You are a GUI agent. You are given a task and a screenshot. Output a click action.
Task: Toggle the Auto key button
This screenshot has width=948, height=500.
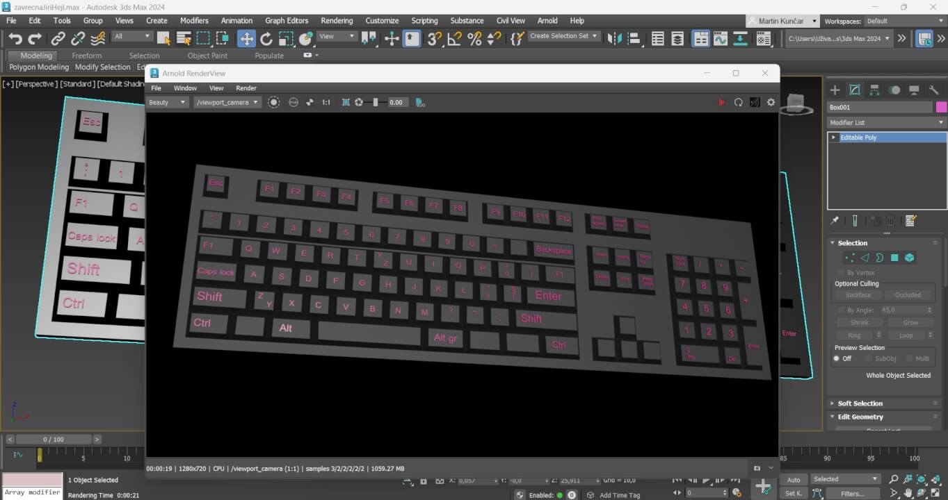coord(794,479)
